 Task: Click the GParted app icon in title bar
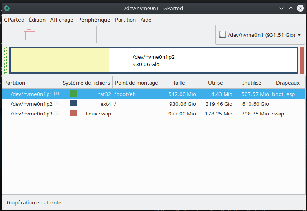[x=7, y=8]
